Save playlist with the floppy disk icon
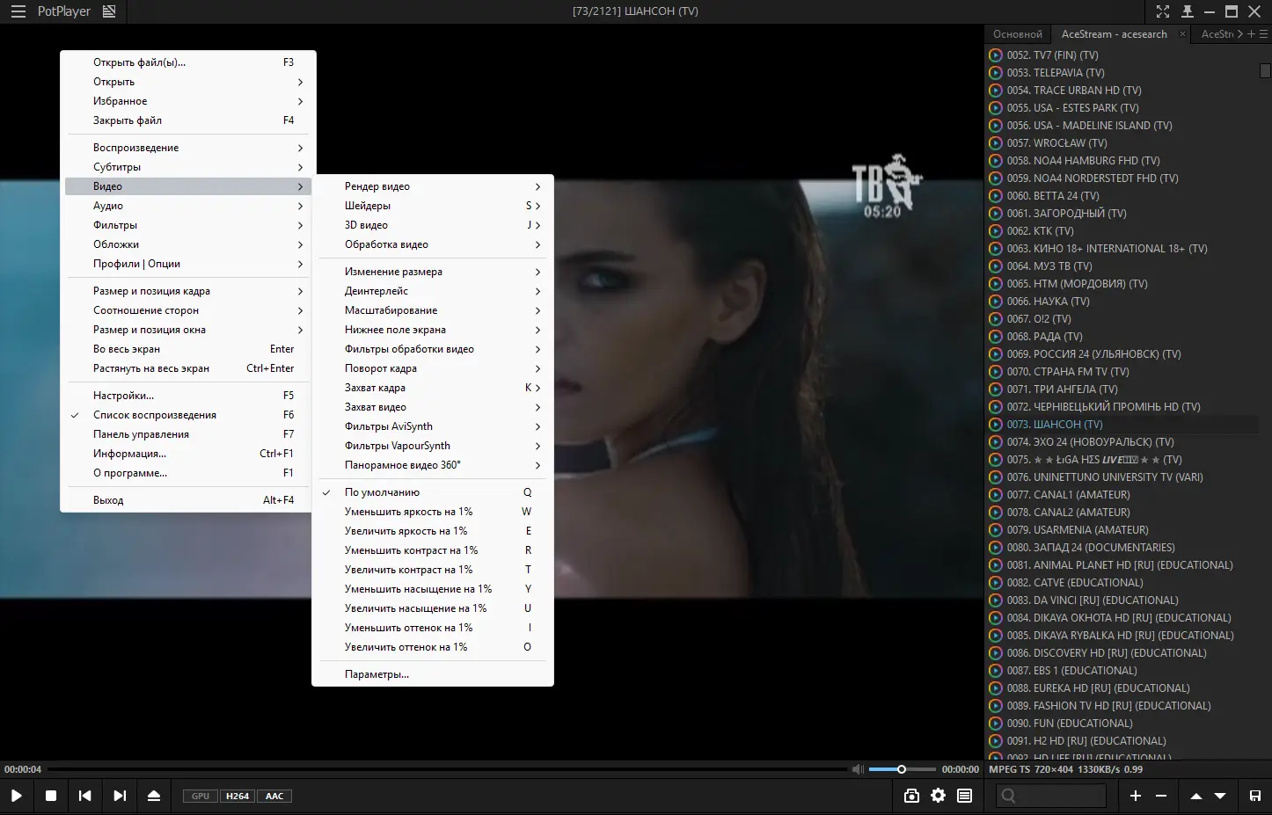Viewport: 1272px width, 815px height. coord(1255,796)
